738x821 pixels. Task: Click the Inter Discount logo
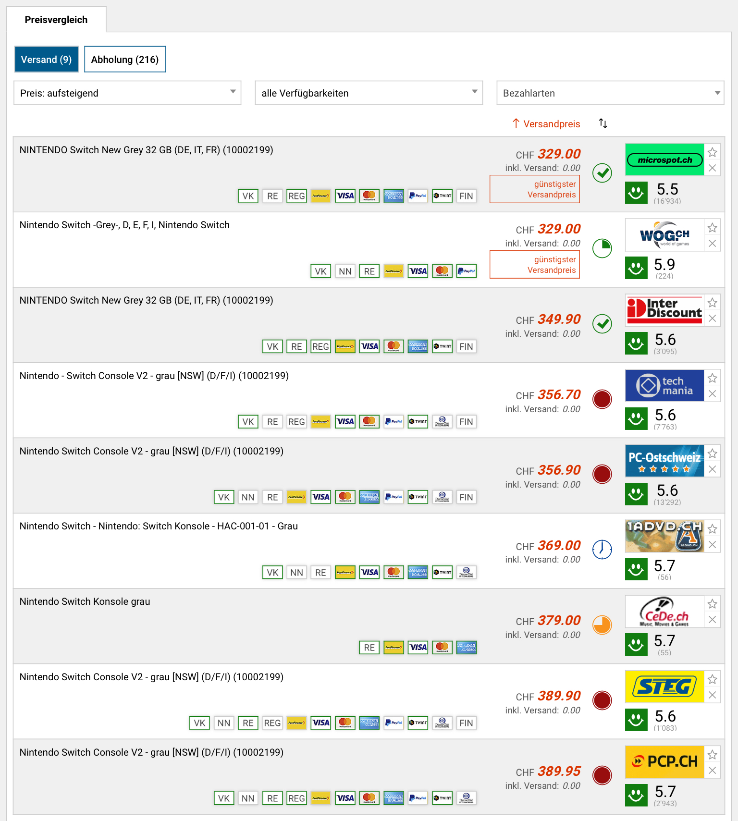[x=664, y=310]
